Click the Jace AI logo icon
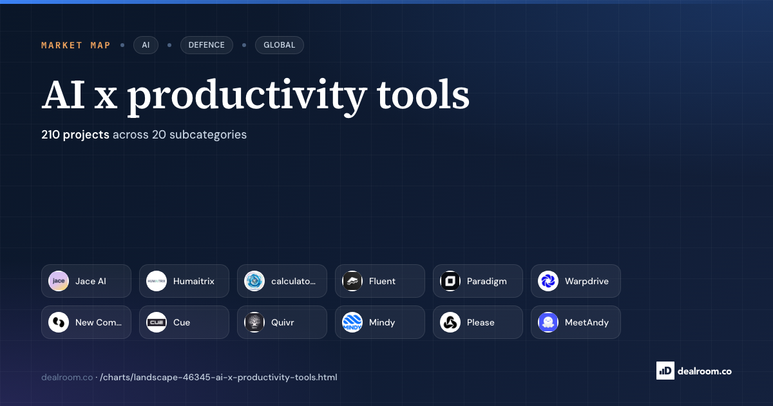 click(59, 281)
